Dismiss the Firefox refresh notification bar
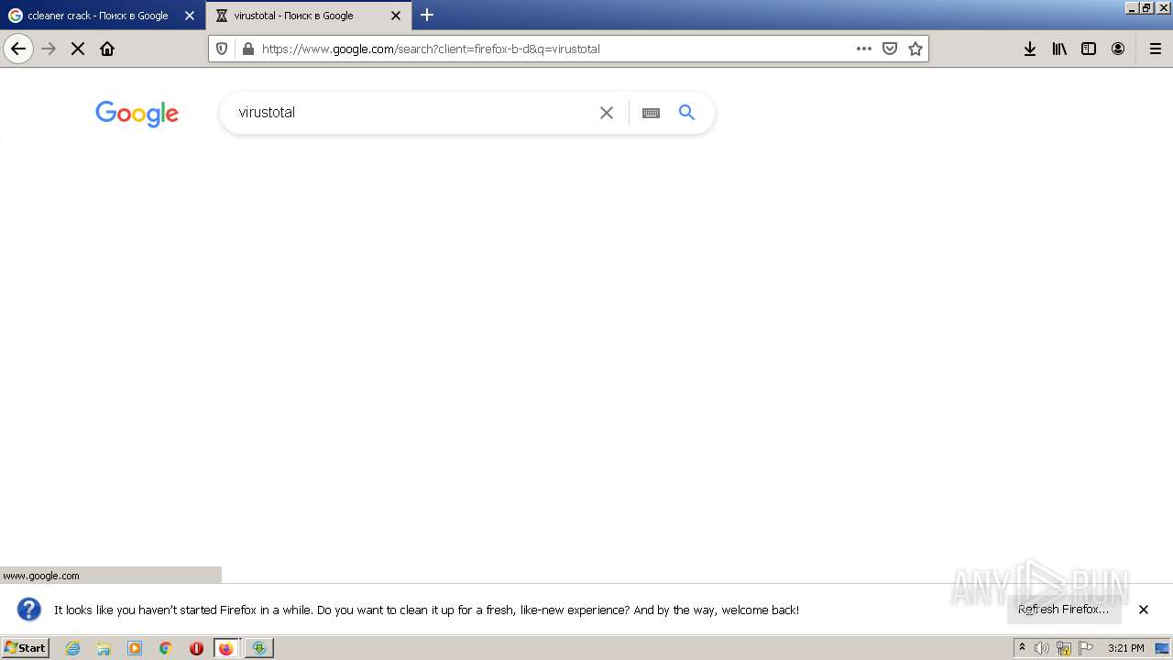The height and width of the screenshot is (660, 1173). pos(1144,610)
